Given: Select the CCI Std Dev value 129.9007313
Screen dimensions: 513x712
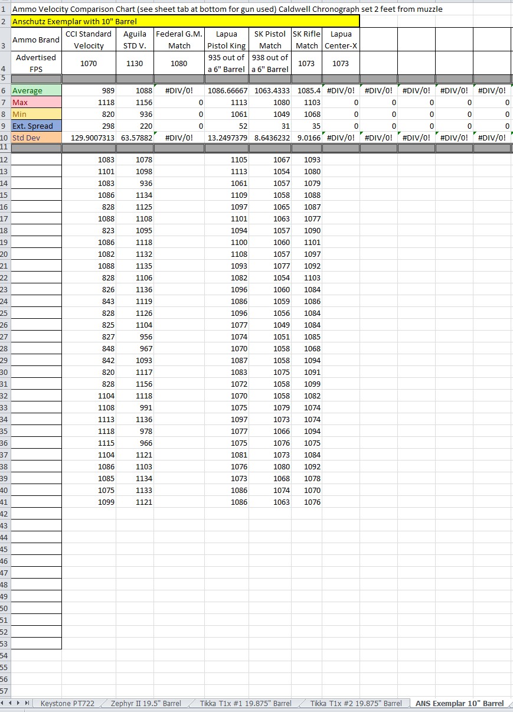Looking at the screenshot, I should click(89, 138).
